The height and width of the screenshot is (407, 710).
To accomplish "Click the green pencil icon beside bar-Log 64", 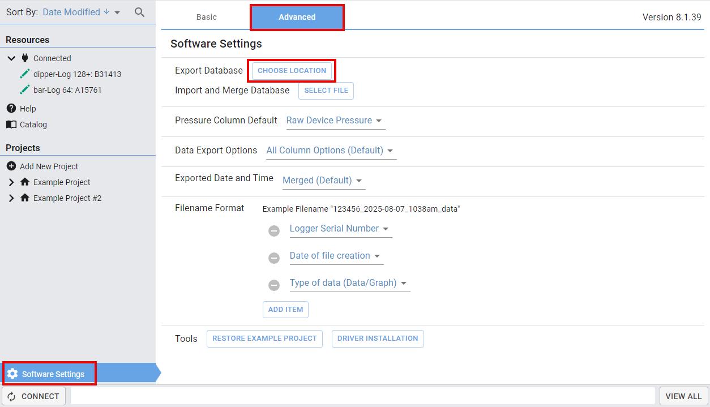I will (x=24, y=90).
